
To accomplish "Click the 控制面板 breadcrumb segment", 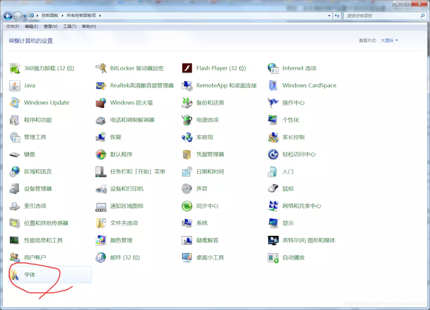I will 50,16.
